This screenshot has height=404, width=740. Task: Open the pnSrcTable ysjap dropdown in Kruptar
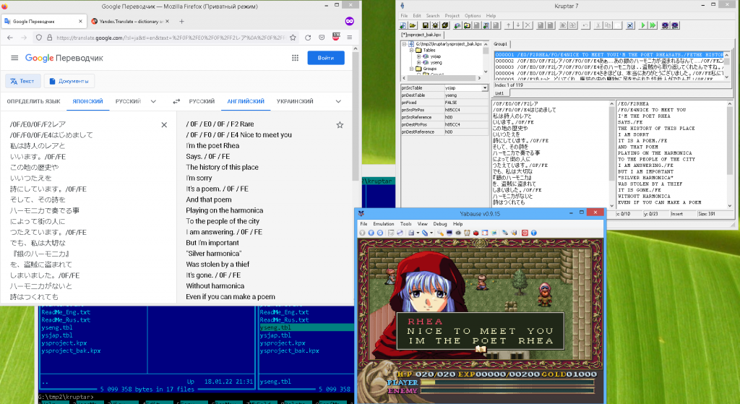[485, 88]
